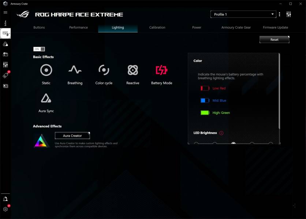
Task: Click the color panel vertical scrollbar
Action: click(279, 91)
